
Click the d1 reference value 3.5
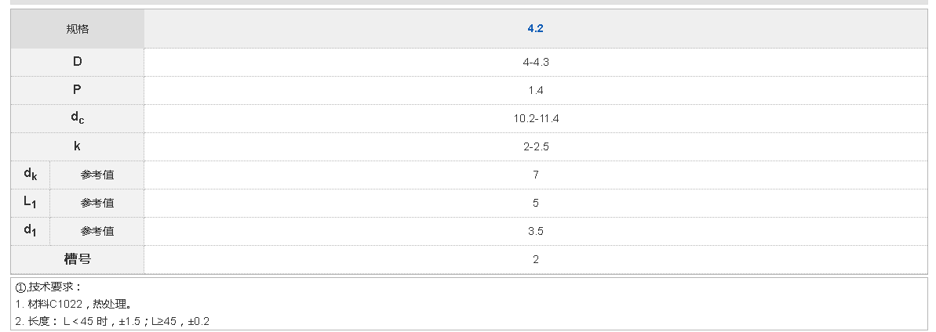pos(536,231)
